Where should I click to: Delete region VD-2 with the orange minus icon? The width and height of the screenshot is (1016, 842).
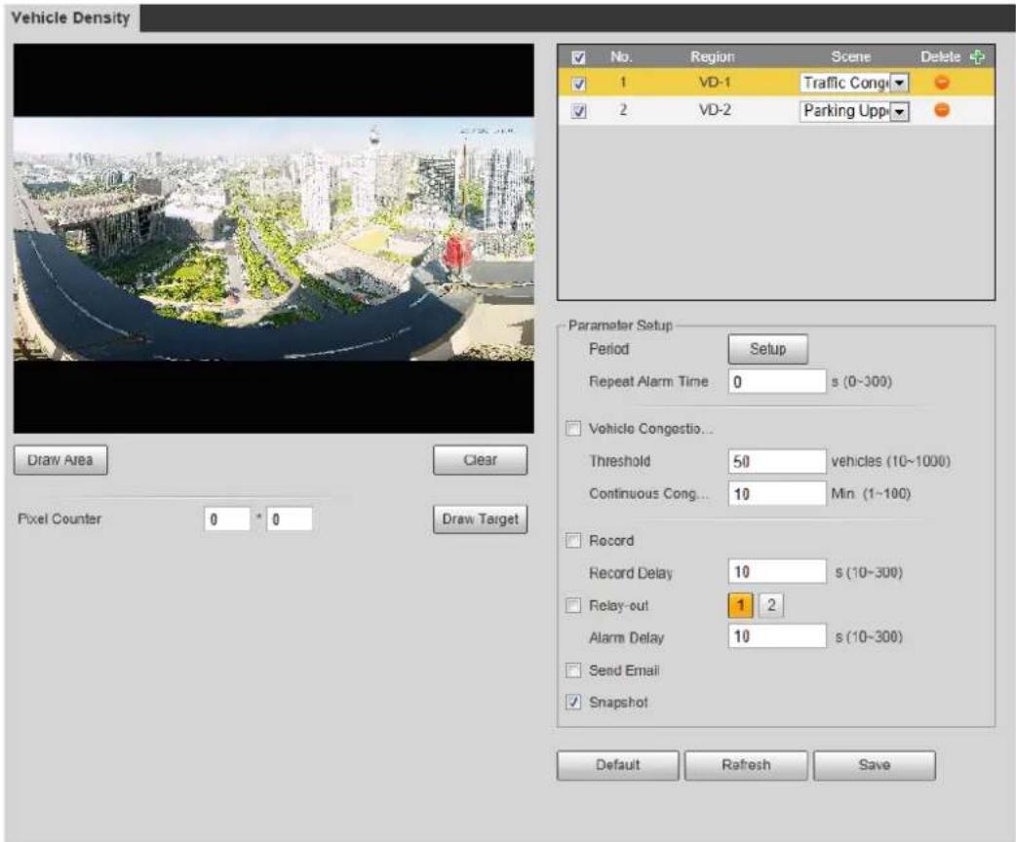(x=942, y=110)
